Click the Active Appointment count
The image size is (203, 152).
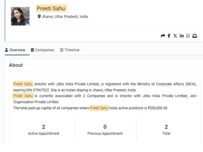(43, 127)
